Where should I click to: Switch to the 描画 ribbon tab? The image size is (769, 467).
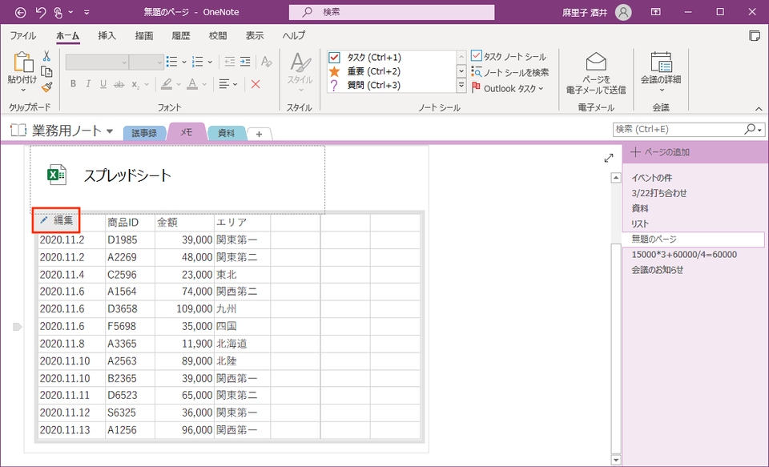(144, 35)
